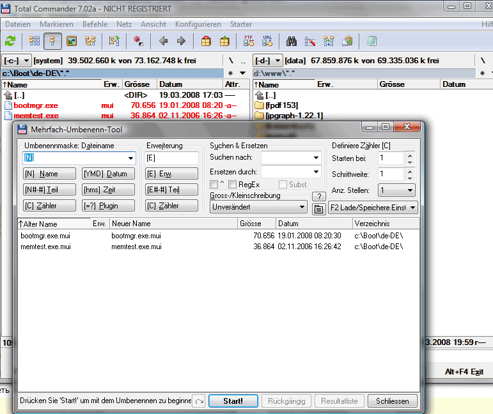493x414 pixels.
Task: Click the Start! button
Action: [x=233, y=401]
